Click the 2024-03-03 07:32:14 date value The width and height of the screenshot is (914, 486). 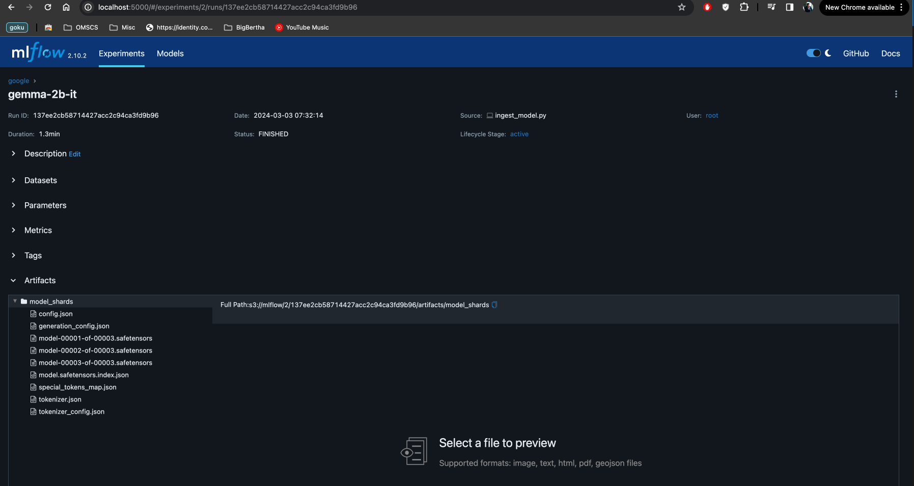288,116
